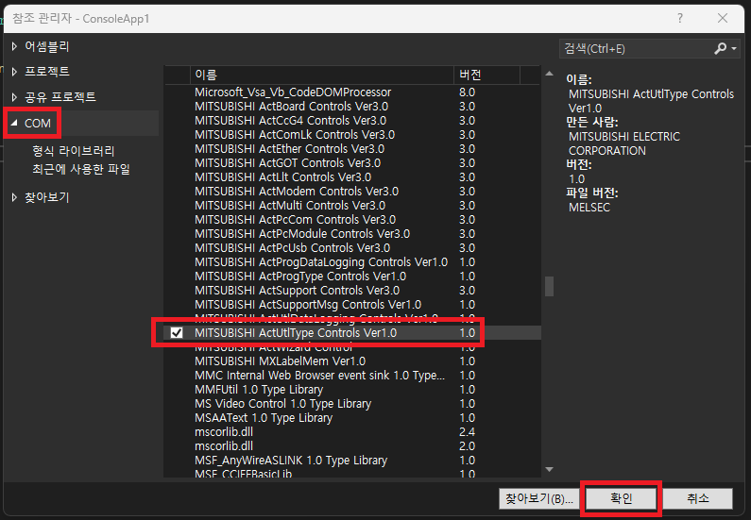Select MITSUBISHI ActPcModule Controls Ver3.0
Screen dimensions: 751x520
tap(352, 233)
